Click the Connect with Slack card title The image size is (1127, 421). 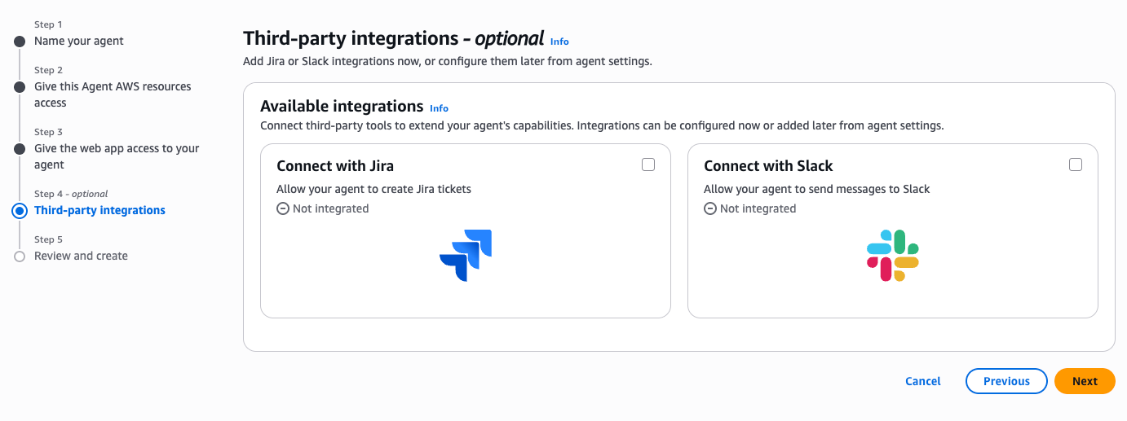pyautogui.click(x=768, y=166)
